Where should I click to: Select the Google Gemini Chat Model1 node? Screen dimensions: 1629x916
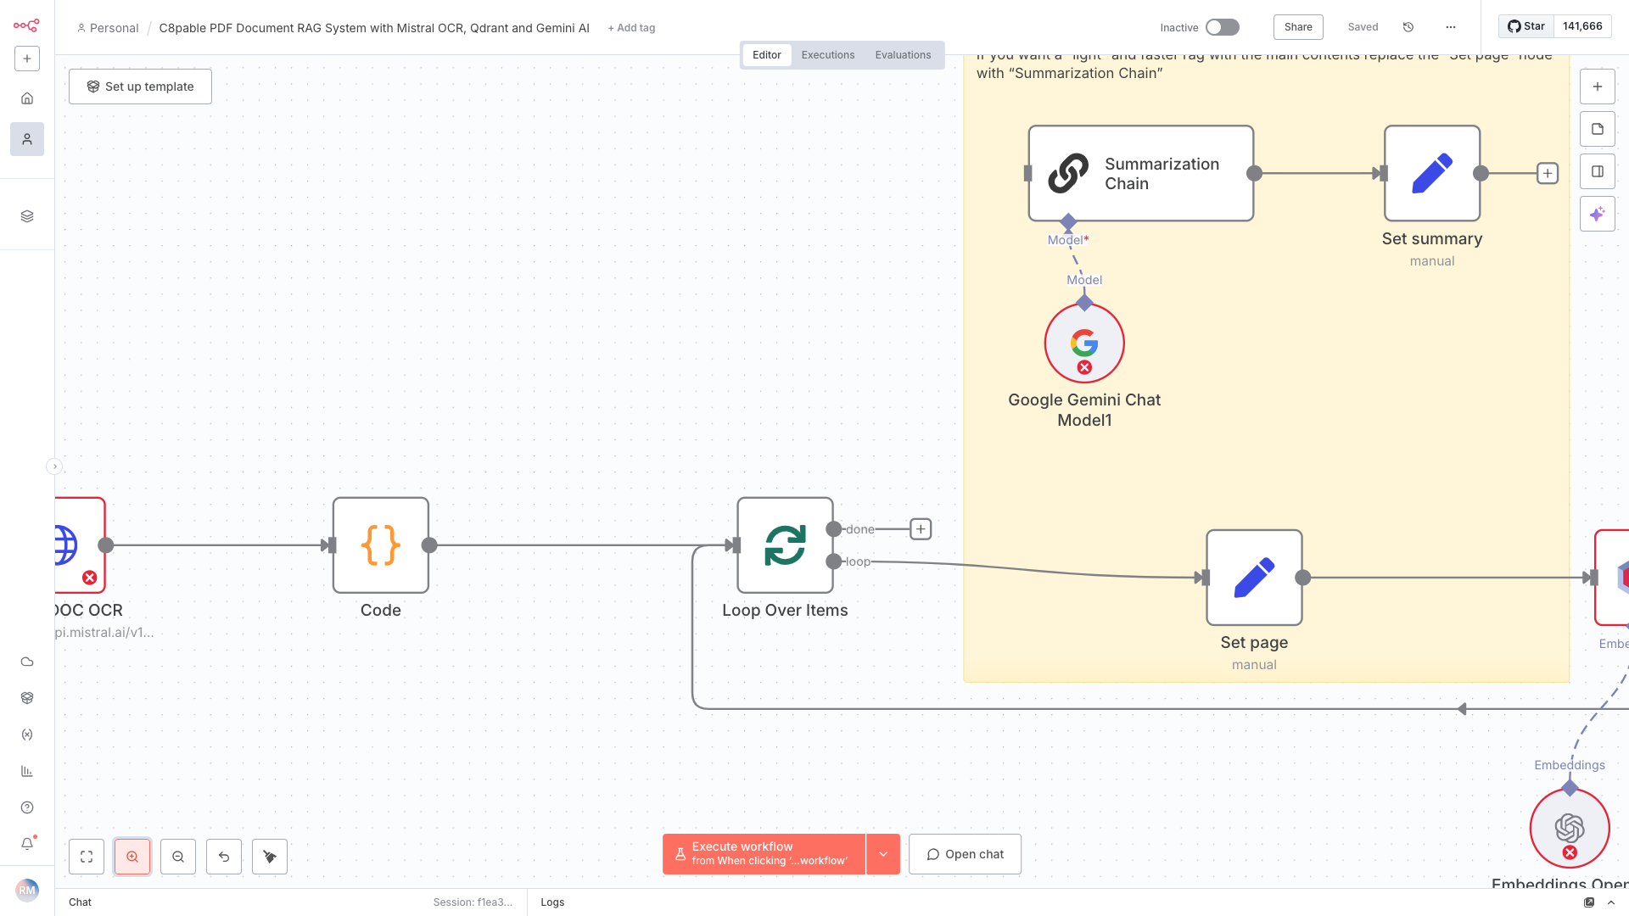click(x=1084, y=343)
